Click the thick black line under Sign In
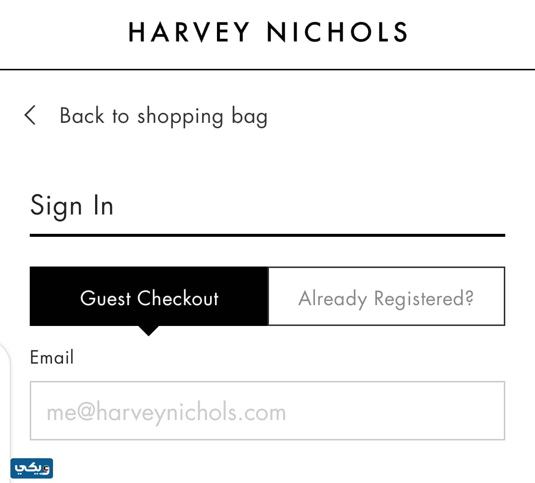The width and height of the screenshot is (535, 483). [267, 235]
